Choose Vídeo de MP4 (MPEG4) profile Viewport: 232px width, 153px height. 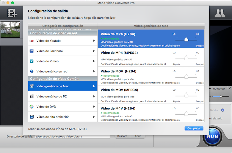coord(151,57)
